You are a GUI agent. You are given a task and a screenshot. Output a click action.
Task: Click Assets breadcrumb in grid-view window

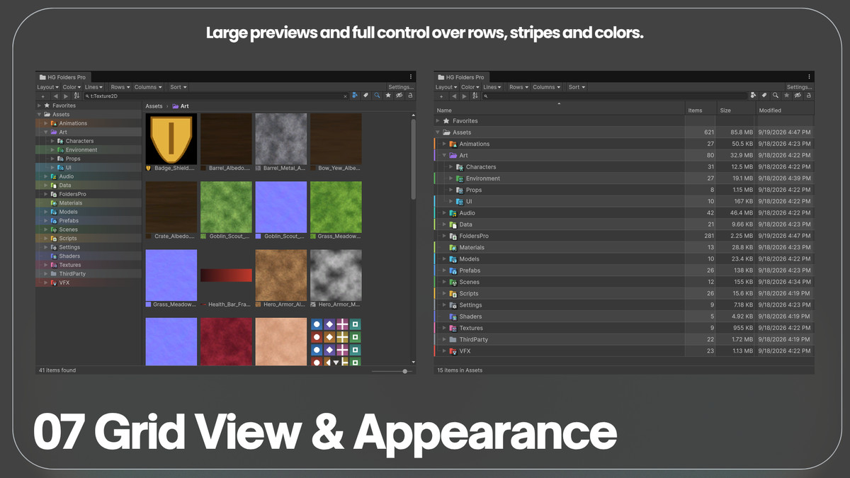(154, 106)
